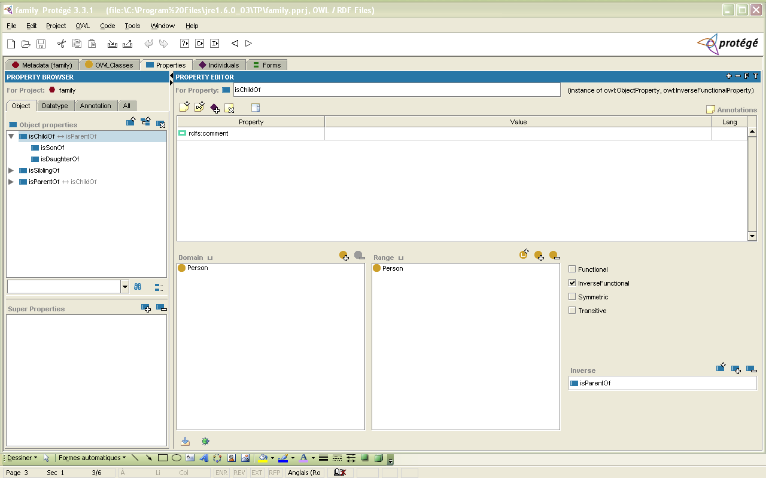The width and height of the screenshot is (766, 478).
Task: Click the classify taxonomy 'C' toolbar icon
Action: pyautogui.click(x=199, y=44)
